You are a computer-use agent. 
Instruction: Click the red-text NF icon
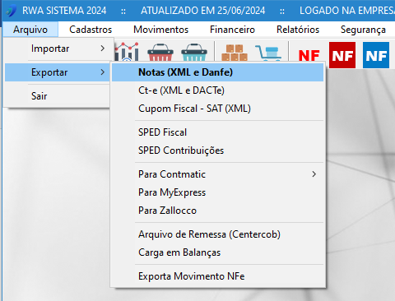[309, 56]
